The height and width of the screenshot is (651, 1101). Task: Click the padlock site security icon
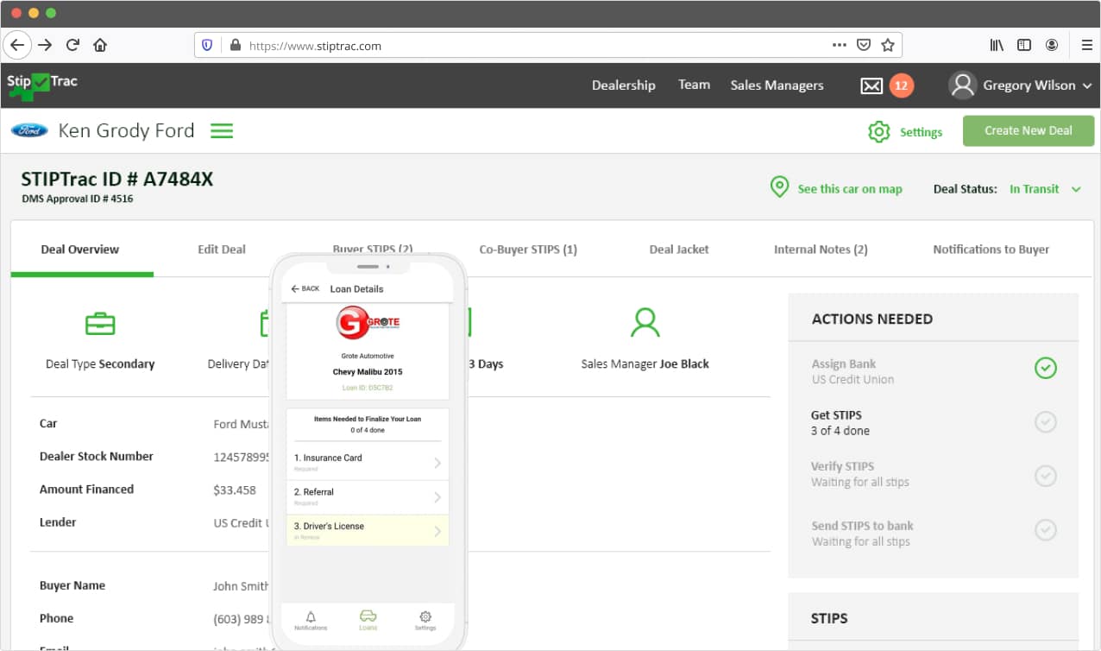234,46
